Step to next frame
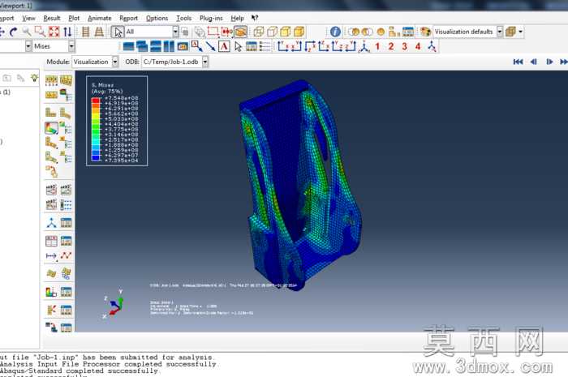 (549, 62)
